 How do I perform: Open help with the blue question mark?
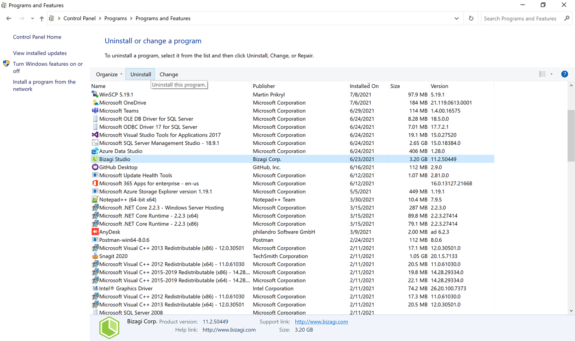(x=564, y=74)
